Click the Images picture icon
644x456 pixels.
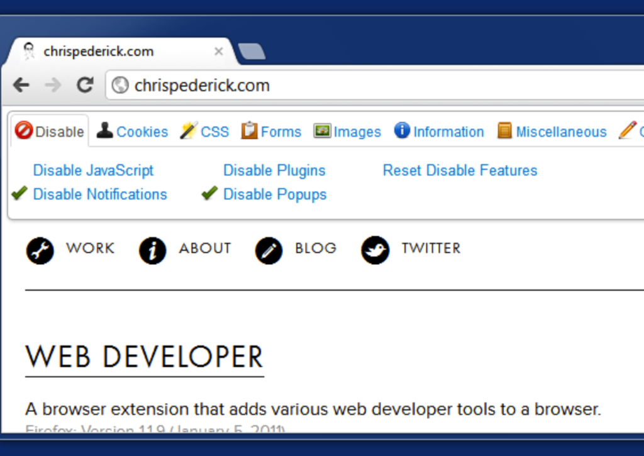point(322,131)
